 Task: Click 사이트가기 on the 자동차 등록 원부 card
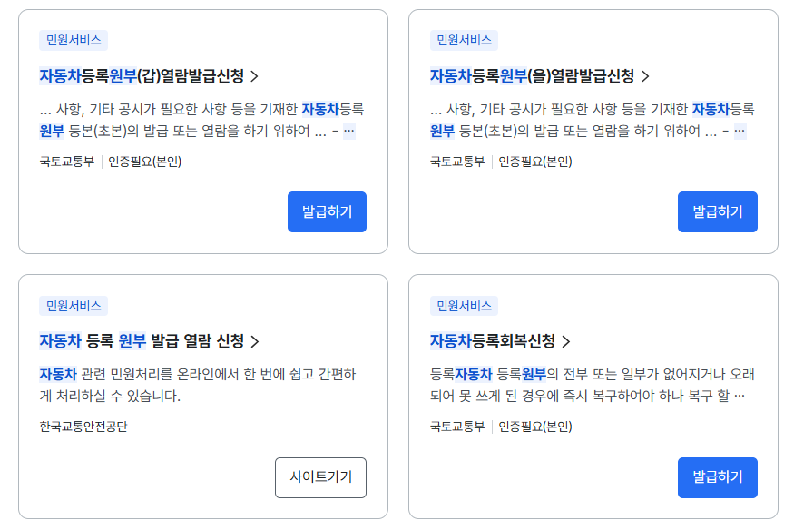tap(320, 478)
